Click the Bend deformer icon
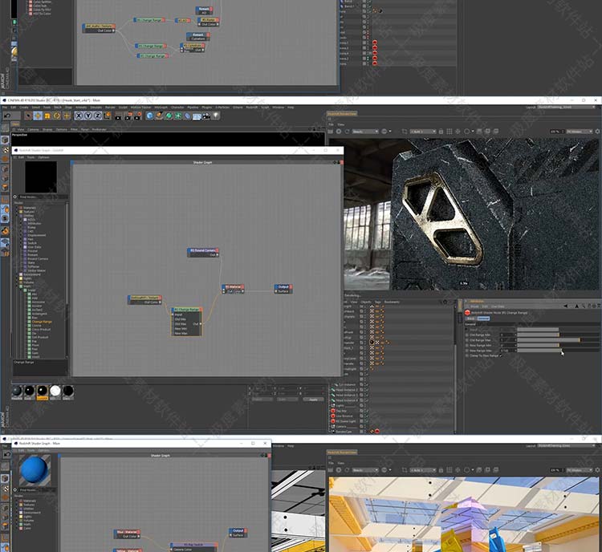This screenshot has width=602, height=552. (x=187, y=116)
